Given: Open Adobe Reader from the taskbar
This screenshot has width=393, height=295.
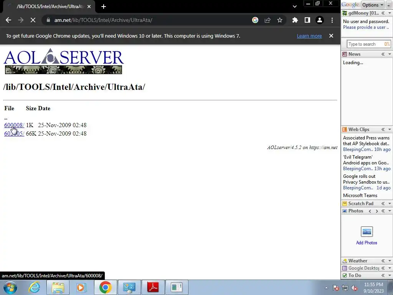Looking at the screenshot, I should click(x=153, y=287).
